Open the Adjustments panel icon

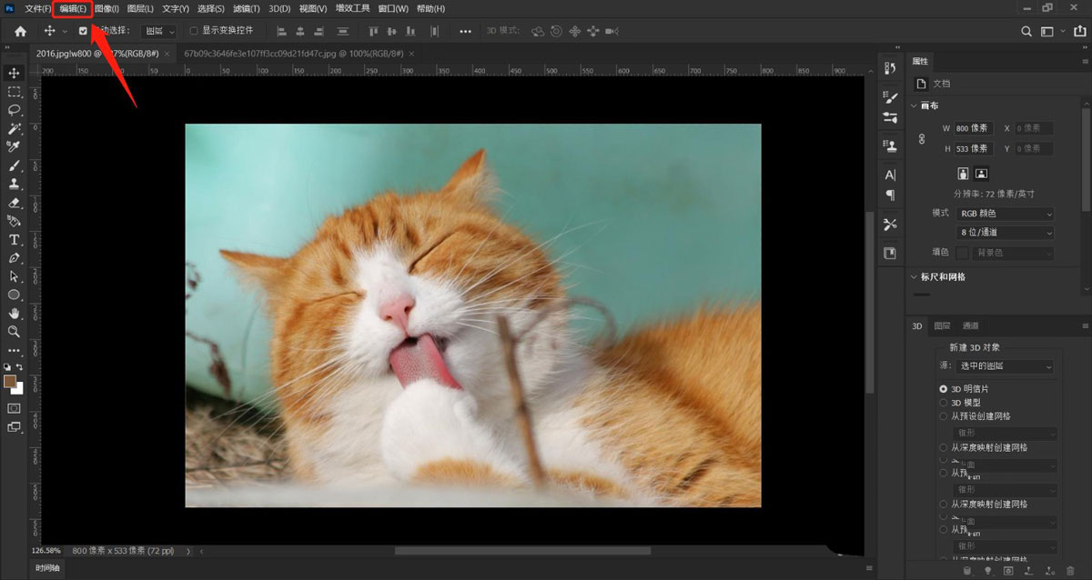(890, 119)
